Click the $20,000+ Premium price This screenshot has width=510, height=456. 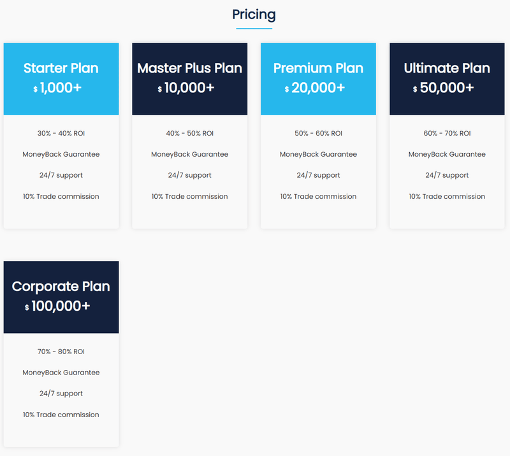[314, 88]
